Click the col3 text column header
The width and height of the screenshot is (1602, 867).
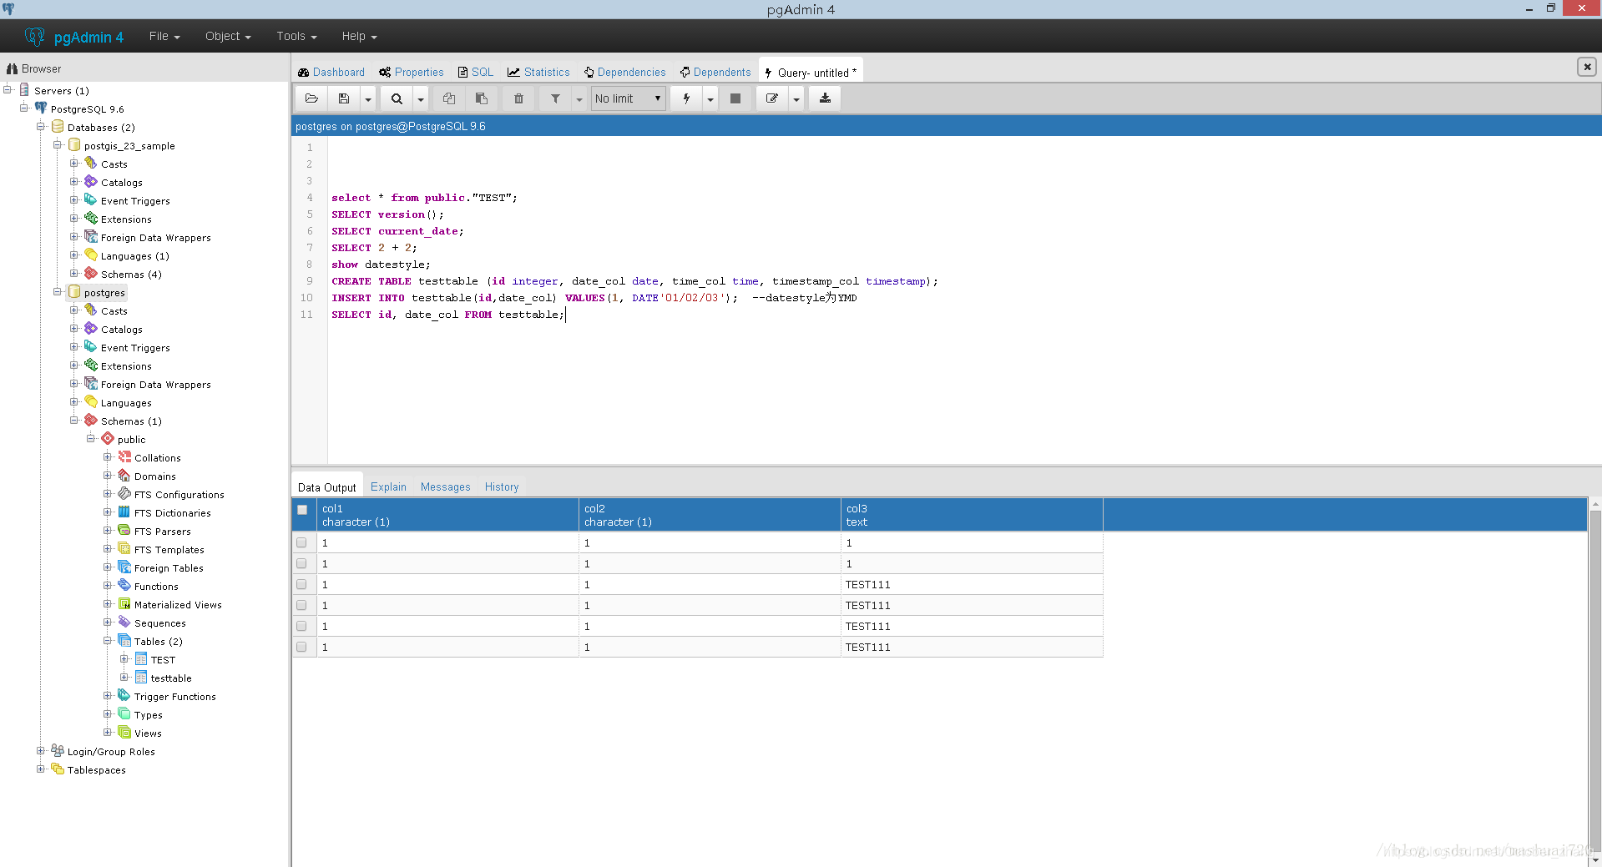pyautogui.click(x=972, y=515)
